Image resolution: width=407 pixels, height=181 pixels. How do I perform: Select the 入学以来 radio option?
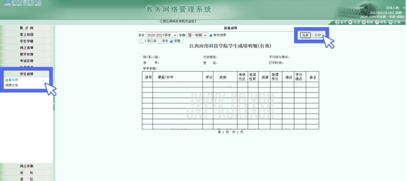point(141,41)
